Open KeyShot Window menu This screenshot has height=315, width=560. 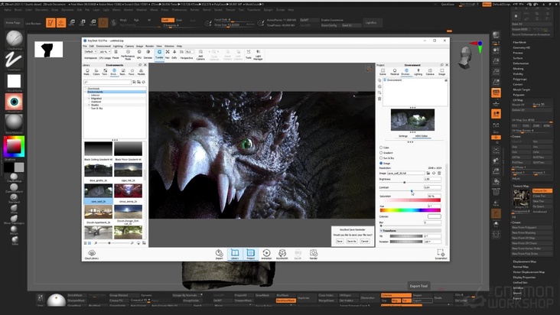169,46
